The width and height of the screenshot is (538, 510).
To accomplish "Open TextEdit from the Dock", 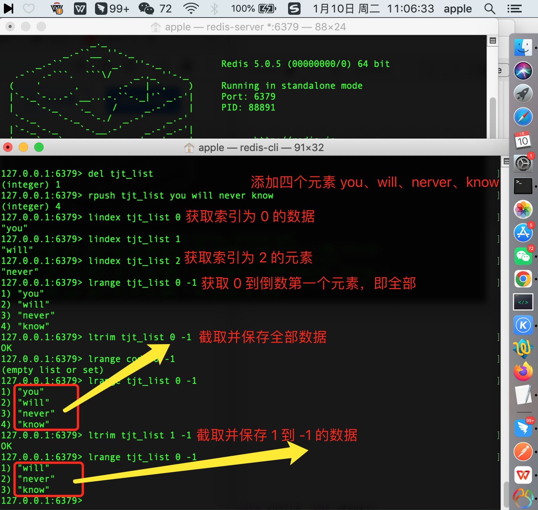I will click(x=523, y=395).
